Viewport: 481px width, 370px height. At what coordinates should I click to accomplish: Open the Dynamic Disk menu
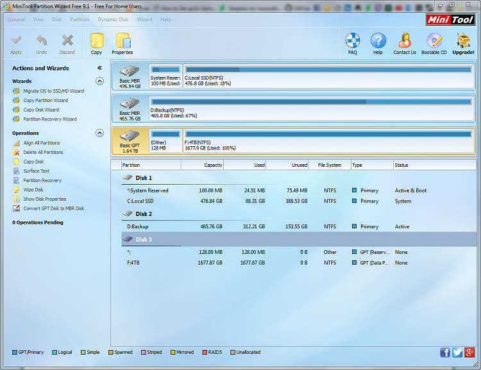point(113,19)
